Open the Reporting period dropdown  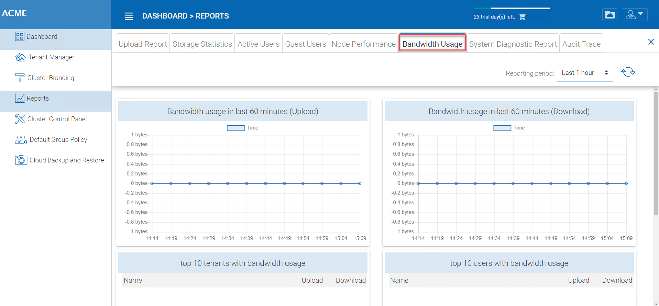(x=585, y=73)
